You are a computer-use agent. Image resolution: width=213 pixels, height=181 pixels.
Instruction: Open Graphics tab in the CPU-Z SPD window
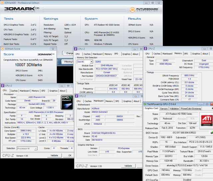126,54
